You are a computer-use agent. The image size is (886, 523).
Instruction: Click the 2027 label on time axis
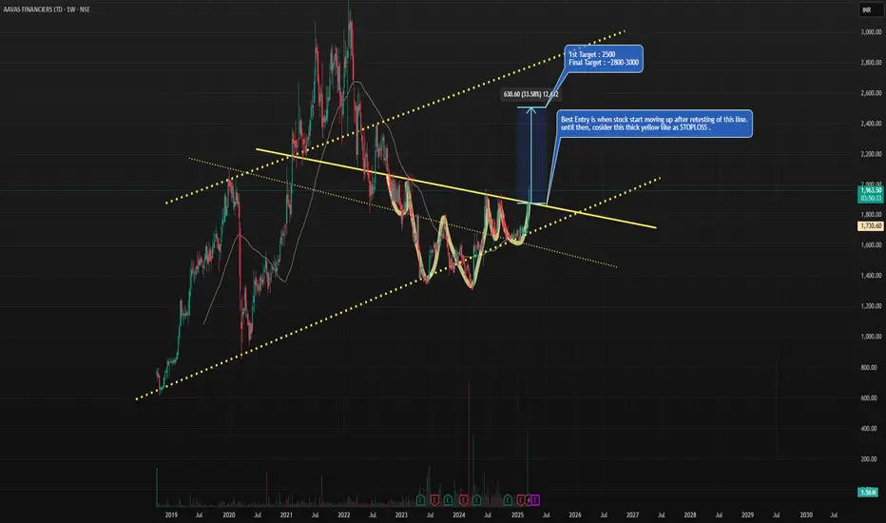point(633,515)
